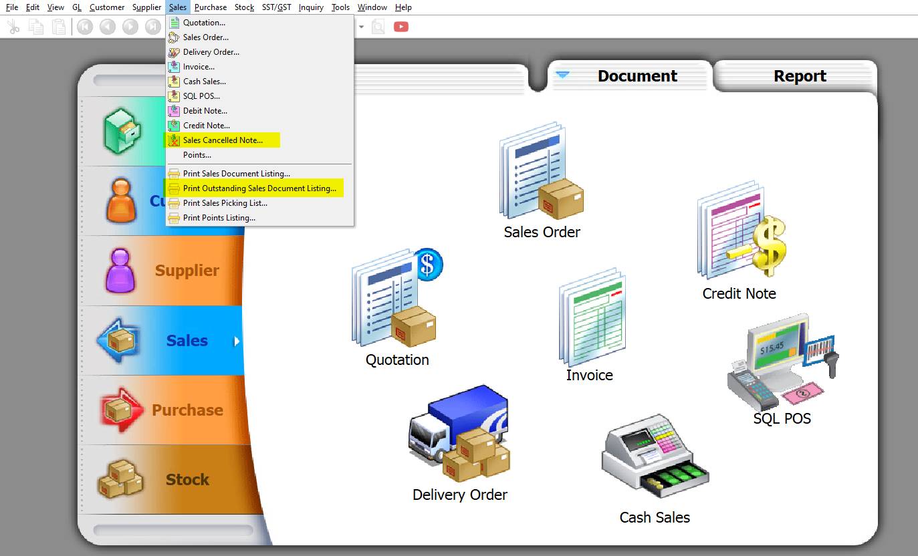Click the Cut scissors icon in toolbar
Screen dimensions: 918x556
(x=12, y=27)
